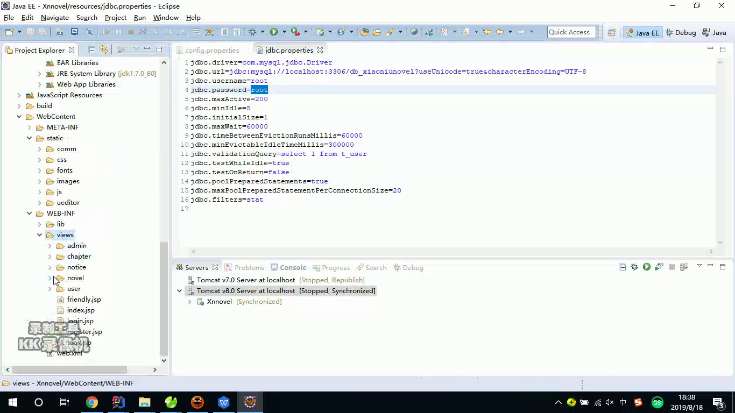Click Publish to the server icon

(684, 267)
